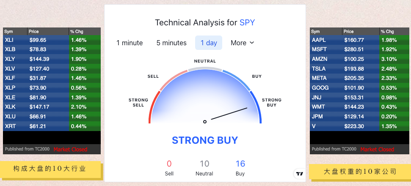Open the SPY symbol link
Image resolution: width=411 pixels, height=186 pixels.
click(247, 22)
